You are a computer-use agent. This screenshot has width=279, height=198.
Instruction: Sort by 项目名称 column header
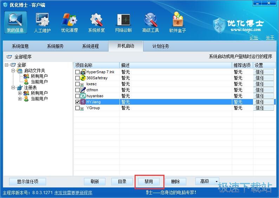coord(96,65)
